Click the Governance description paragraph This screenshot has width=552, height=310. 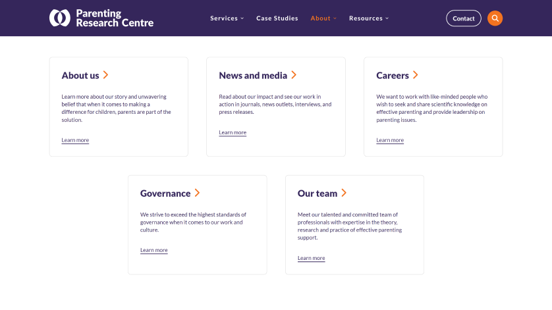193,222
